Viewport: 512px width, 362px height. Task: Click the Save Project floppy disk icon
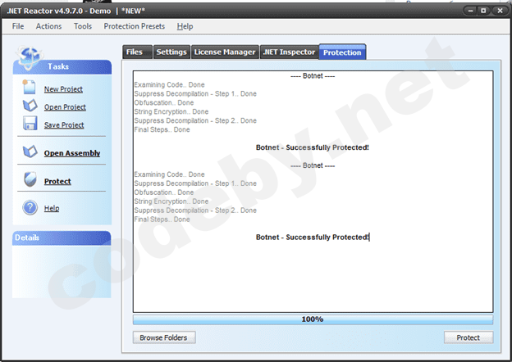(30, 124)
